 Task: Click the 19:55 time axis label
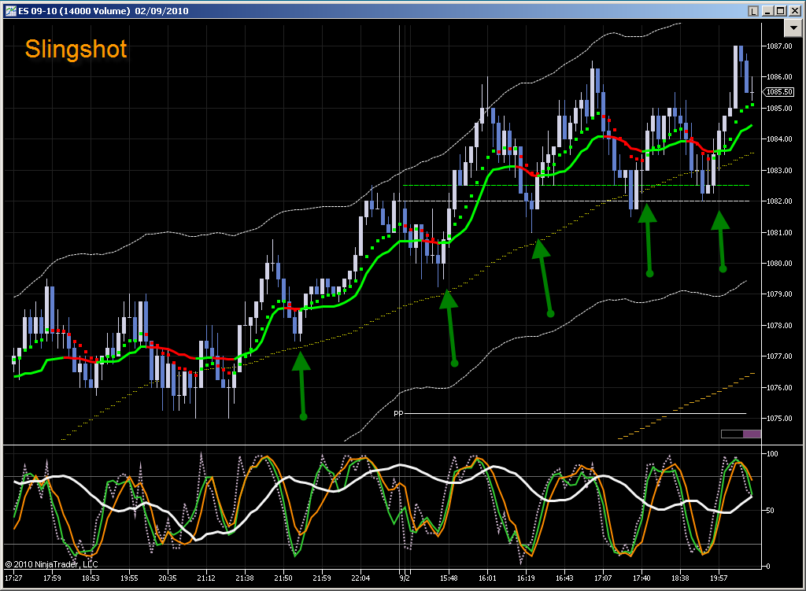[x=129, y=578]
